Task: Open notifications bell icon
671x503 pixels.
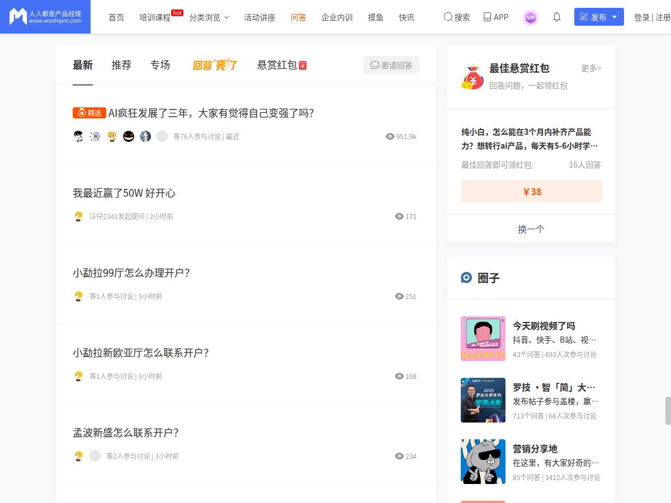Action: point(556,17)
